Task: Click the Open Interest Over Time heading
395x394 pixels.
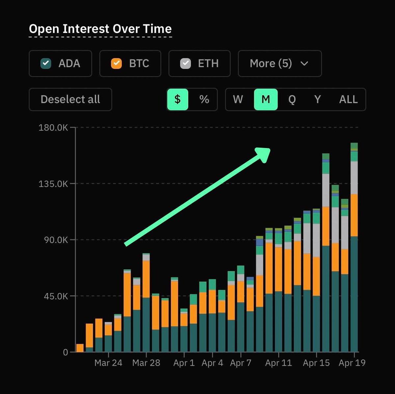Action: [100, 29]
